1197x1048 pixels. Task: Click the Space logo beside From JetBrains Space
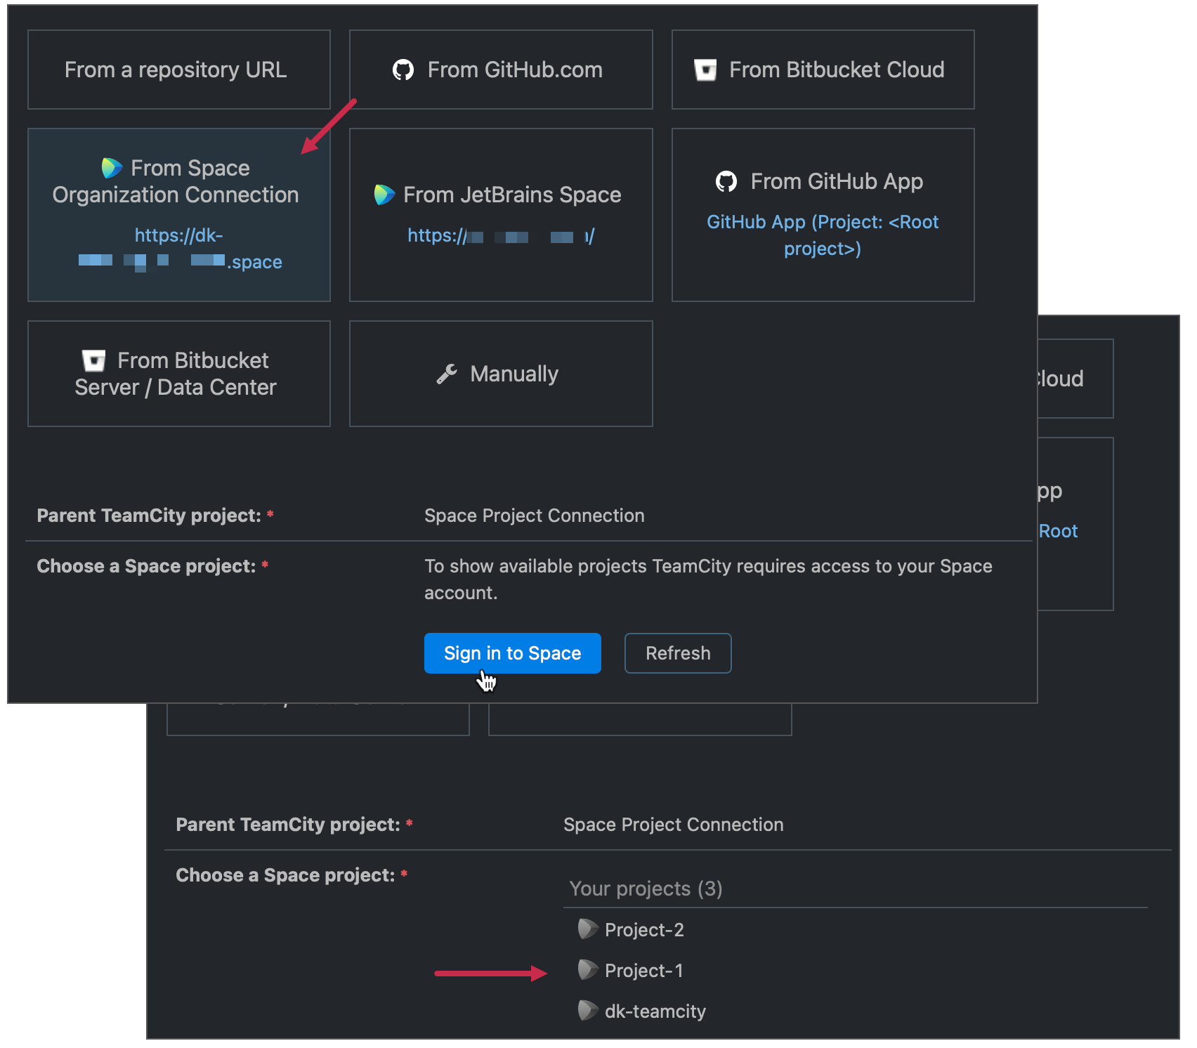pyautogui.click(x=384, y=195)
